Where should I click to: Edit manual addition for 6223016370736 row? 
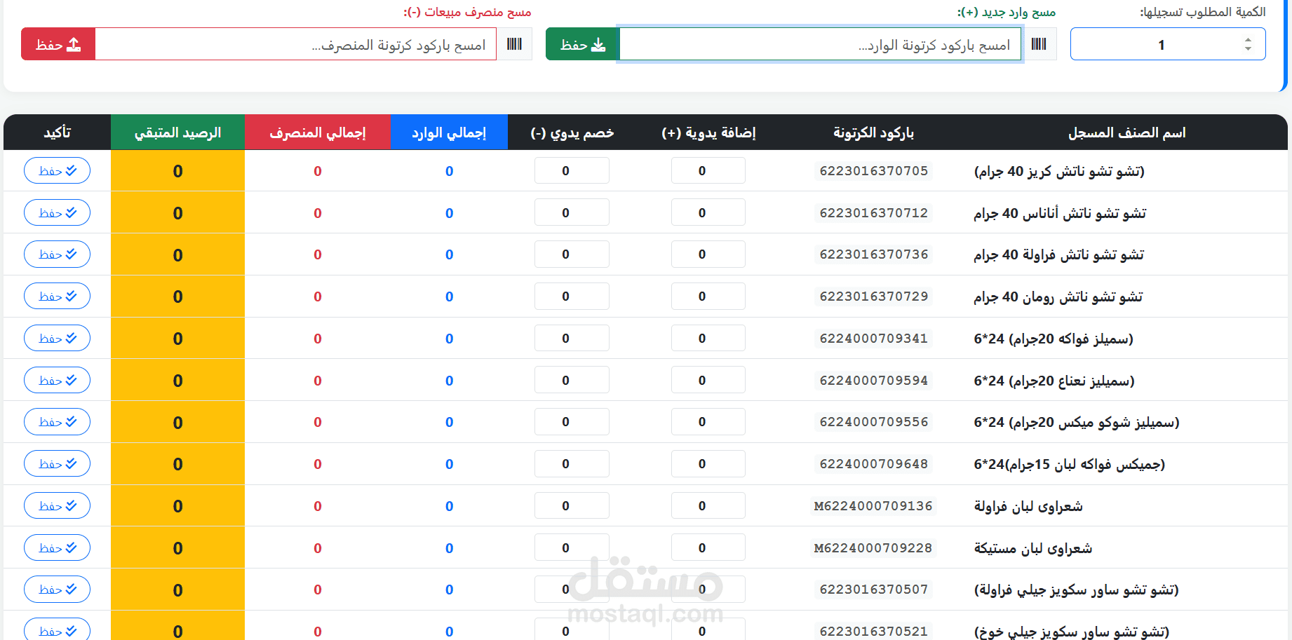[x=708, y=254]
